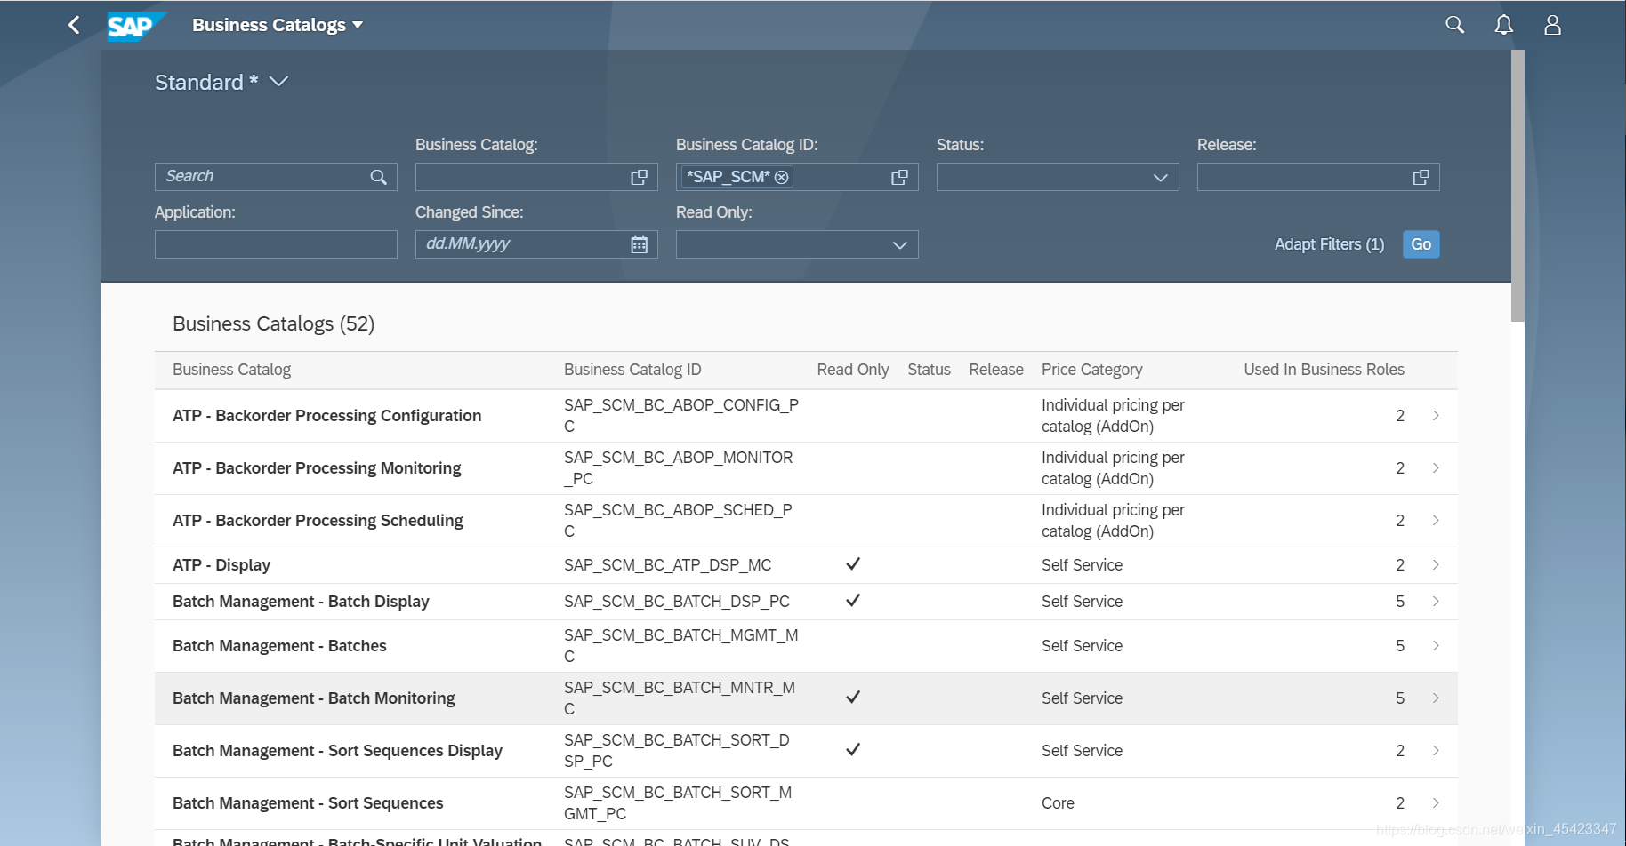Open value help for Business Catalog ID filter
The width and height of the screenshot is (1626, 846).
(899, 177)
